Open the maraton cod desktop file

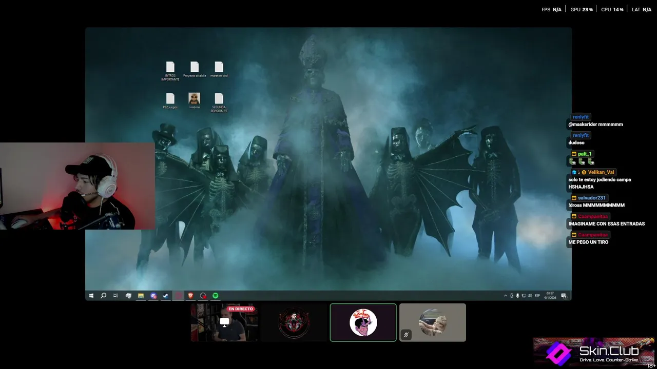(219, 70)
